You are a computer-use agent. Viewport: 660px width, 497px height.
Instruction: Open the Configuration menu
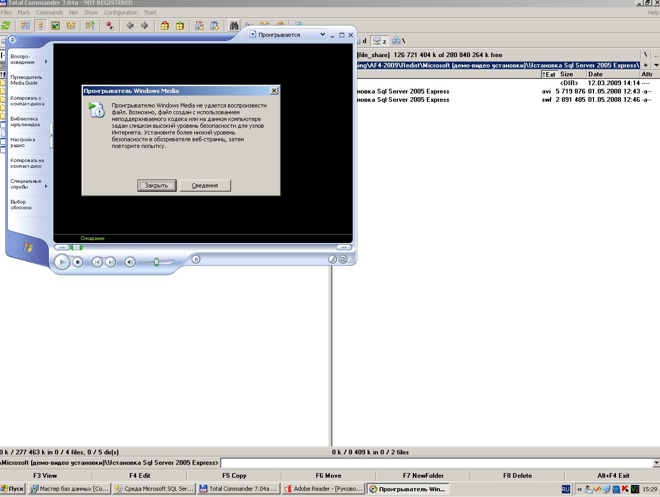click(x=121, y=12)
